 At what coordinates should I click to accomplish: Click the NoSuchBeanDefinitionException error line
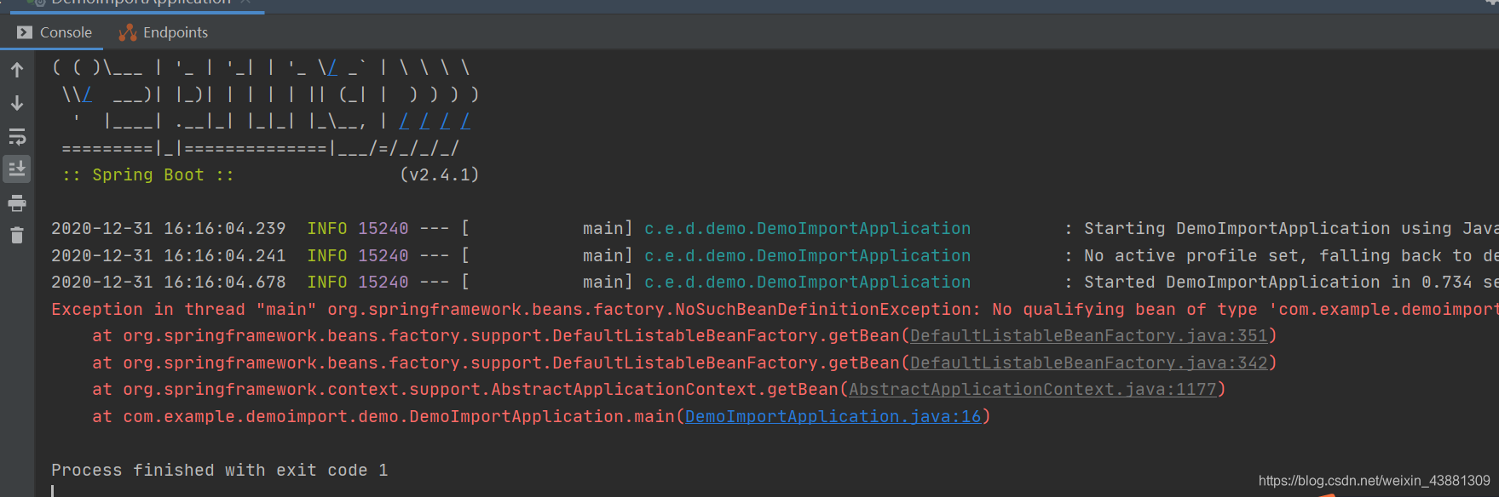coord(775,310)
